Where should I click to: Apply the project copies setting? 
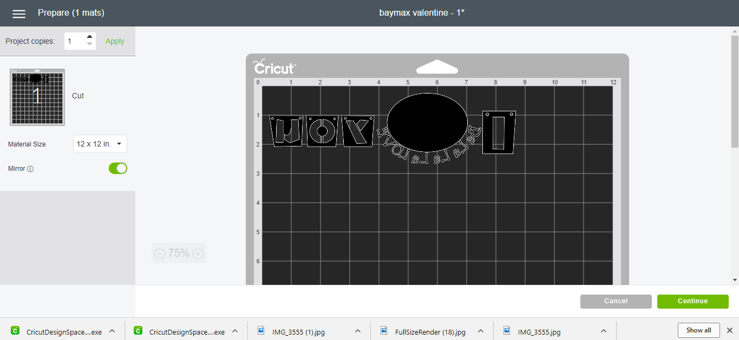click(115, 41)
